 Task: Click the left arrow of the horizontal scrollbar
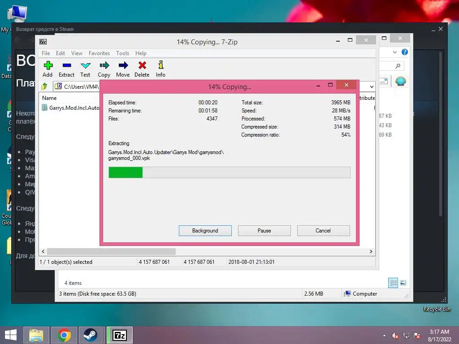[x=43, y=252]
